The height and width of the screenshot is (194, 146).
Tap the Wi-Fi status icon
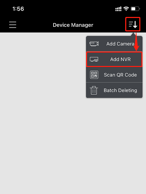pos(126,9)
